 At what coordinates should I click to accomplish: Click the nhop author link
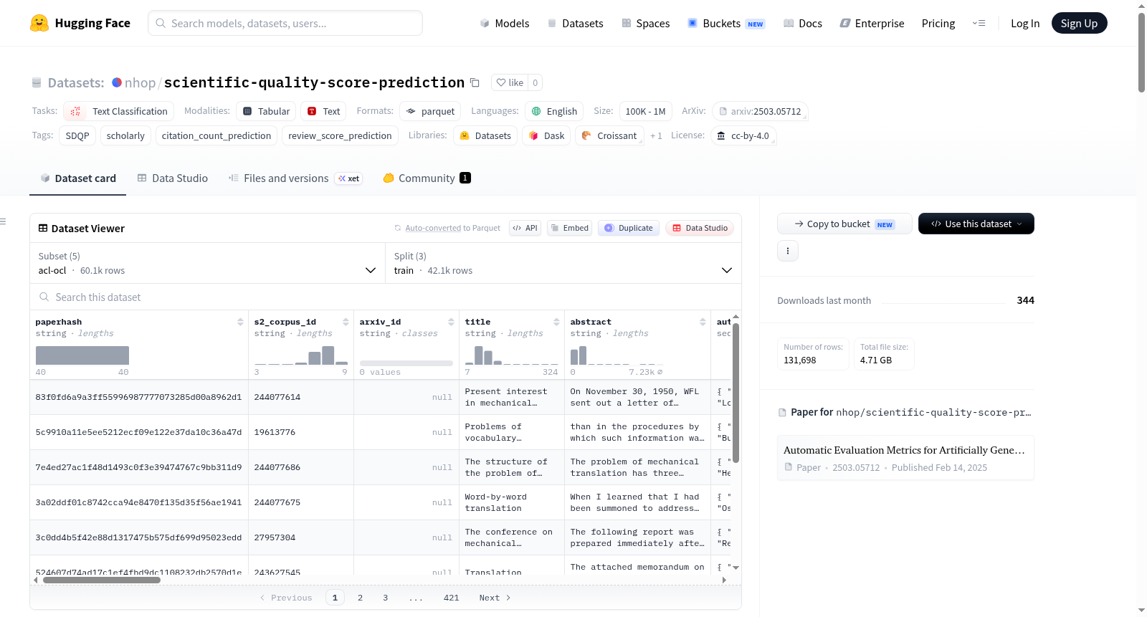coord(140,82)
